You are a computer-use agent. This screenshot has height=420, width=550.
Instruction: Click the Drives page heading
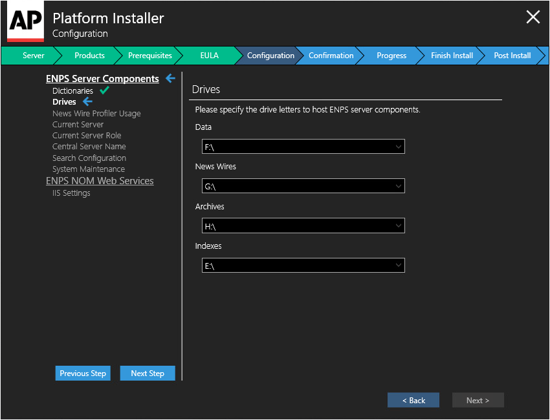tap(206, 89)
